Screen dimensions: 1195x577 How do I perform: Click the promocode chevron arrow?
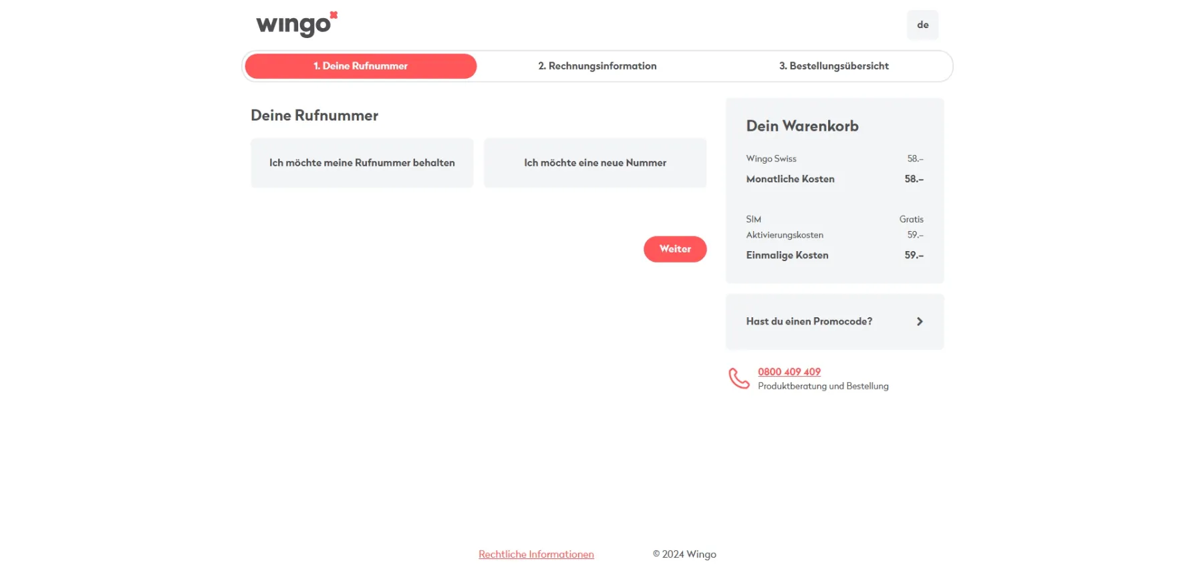pos(920,322)
